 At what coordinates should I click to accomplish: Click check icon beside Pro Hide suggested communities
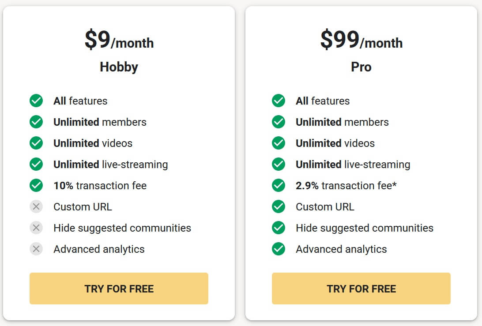click(x=279, y=228)
